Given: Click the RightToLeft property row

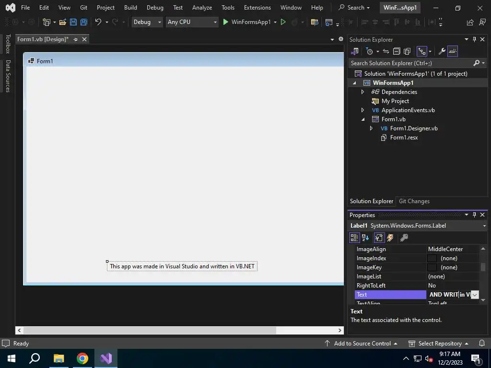Looking at the screenshot, I should click(418, 286).
